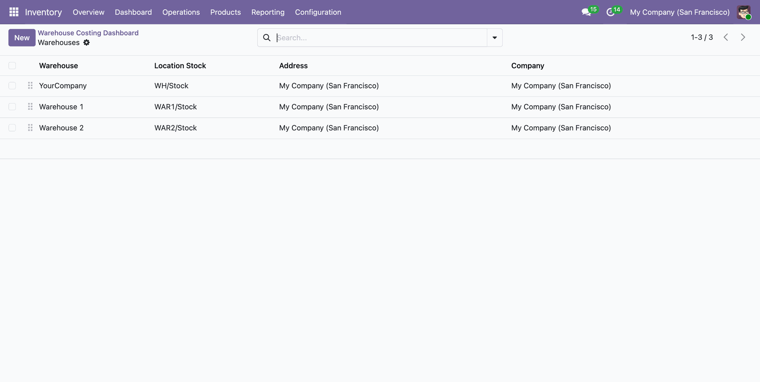Expand the search filter options dropdown
The width and height of the screenshot is (760, 382).
494,38
